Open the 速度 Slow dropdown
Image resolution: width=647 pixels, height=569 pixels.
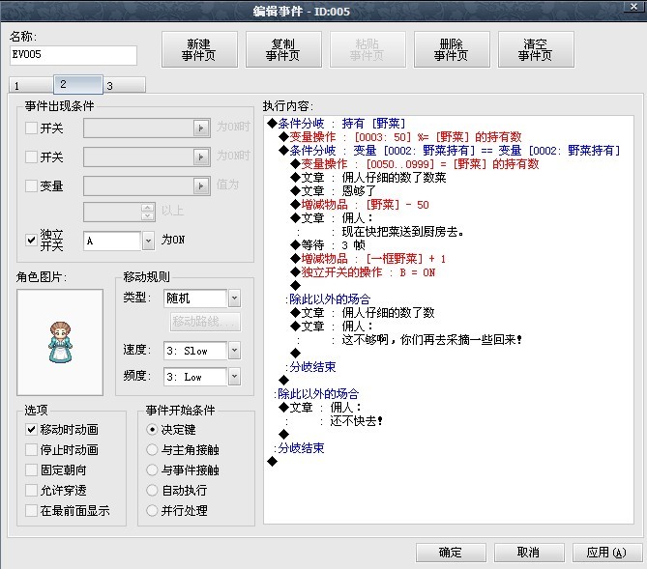(234, 351)
